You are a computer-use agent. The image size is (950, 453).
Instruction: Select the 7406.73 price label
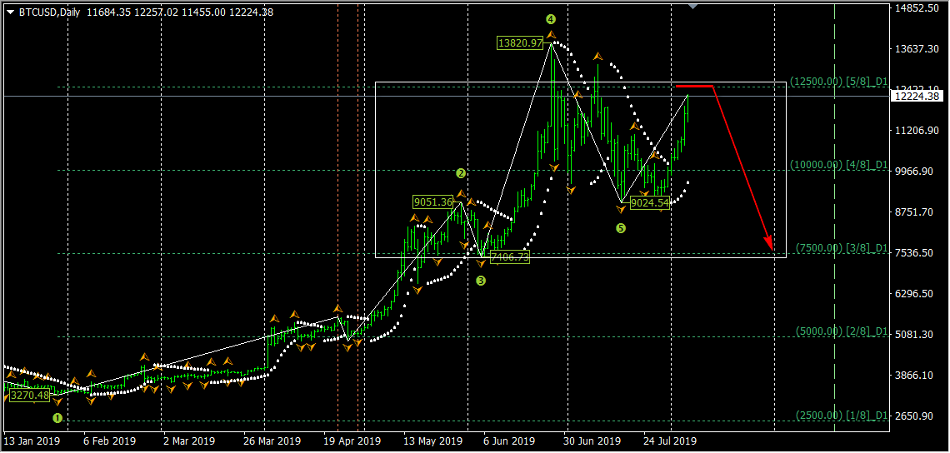(x=510, y=256)
